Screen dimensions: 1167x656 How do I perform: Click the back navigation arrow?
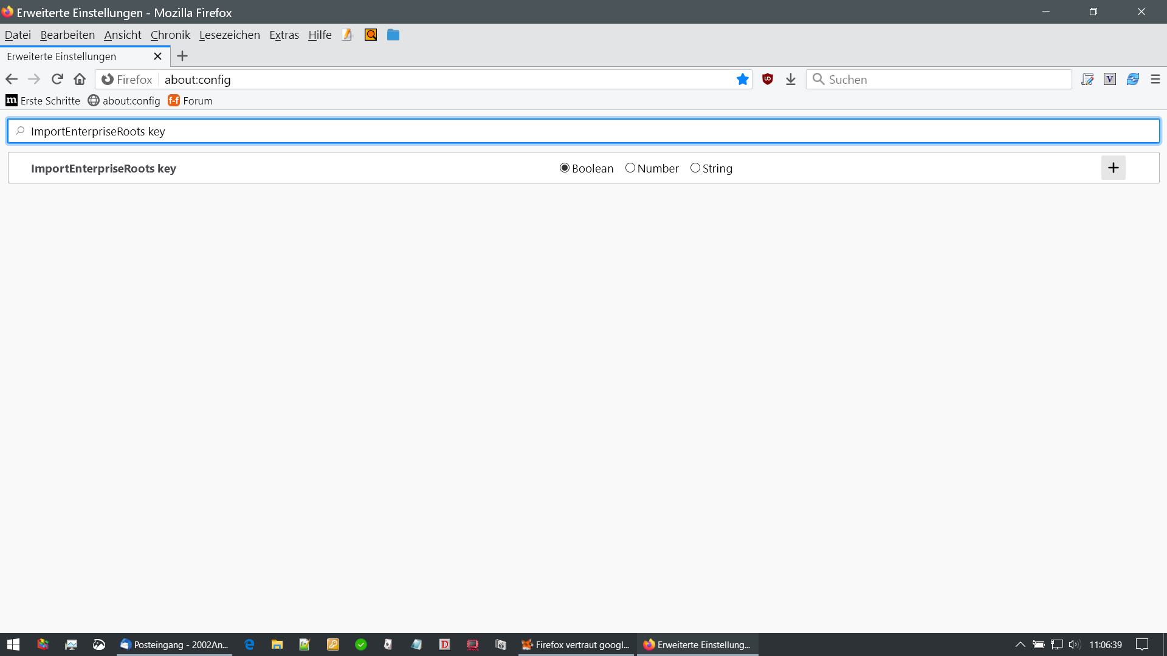click(12, 79)
